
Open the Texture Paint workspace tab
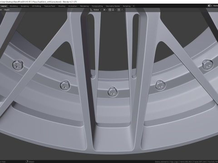tap(50, 6)
